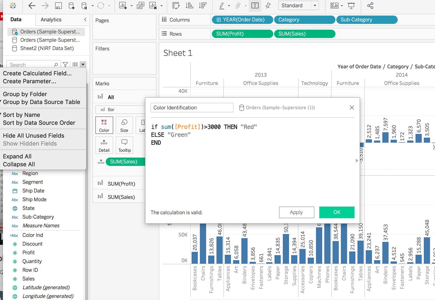435x300 pixels.
Task: Click the Share workbook icon
Action: coord(370,6)
